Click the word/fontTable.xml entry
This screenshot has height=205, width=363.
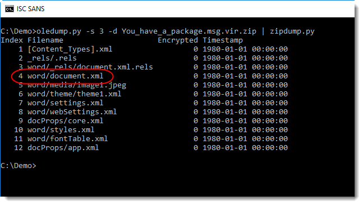pyautogui.click(x=67, y=139)
